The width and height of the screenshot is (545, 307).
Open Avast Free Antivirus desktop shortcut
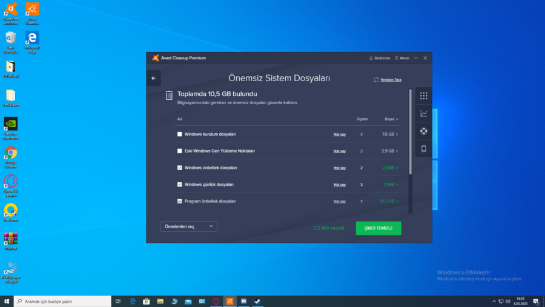tap(11, 14)
